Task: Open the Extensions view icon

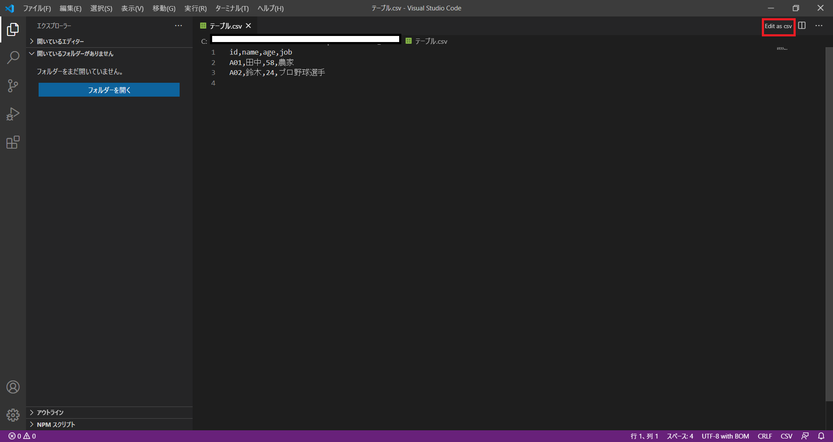Action: 13,142
